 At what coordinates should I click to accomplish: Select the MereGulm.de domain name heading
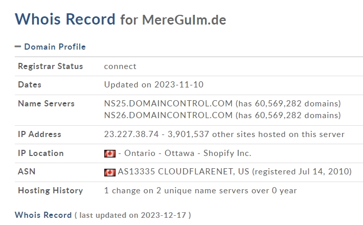pyautogui.click(x=184, y=20)
